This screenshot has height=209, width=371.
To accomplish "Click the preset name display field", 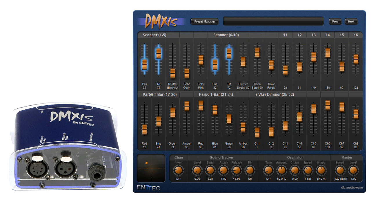I will (x=273, y=21).
